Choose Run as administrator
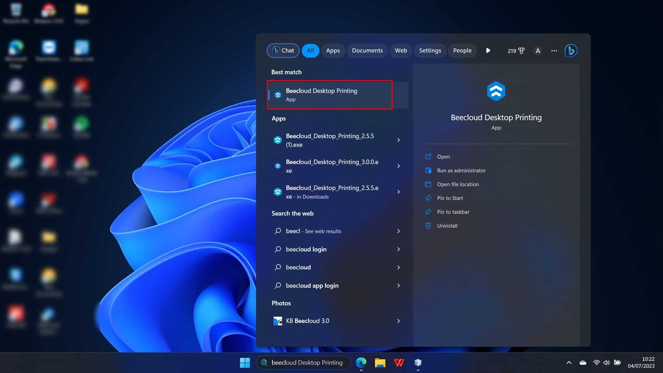The width and height of the screenshot is (663, 373). pyautogui.click(x=461, y=171)
